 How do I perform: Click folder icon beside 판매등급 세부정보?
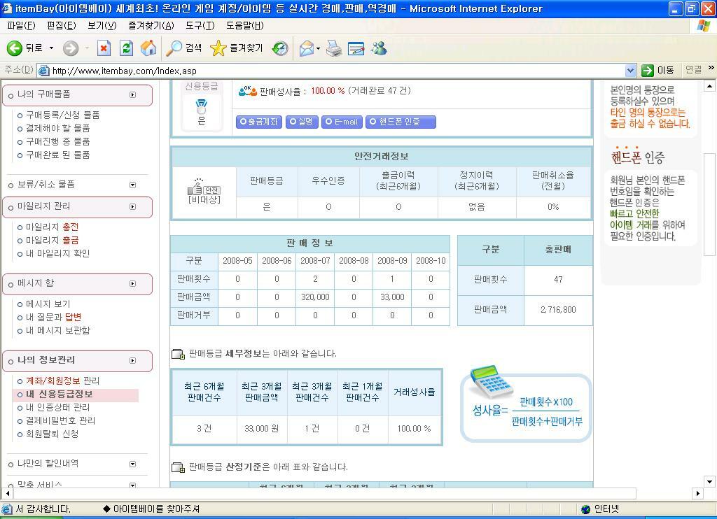click(178, 354)
